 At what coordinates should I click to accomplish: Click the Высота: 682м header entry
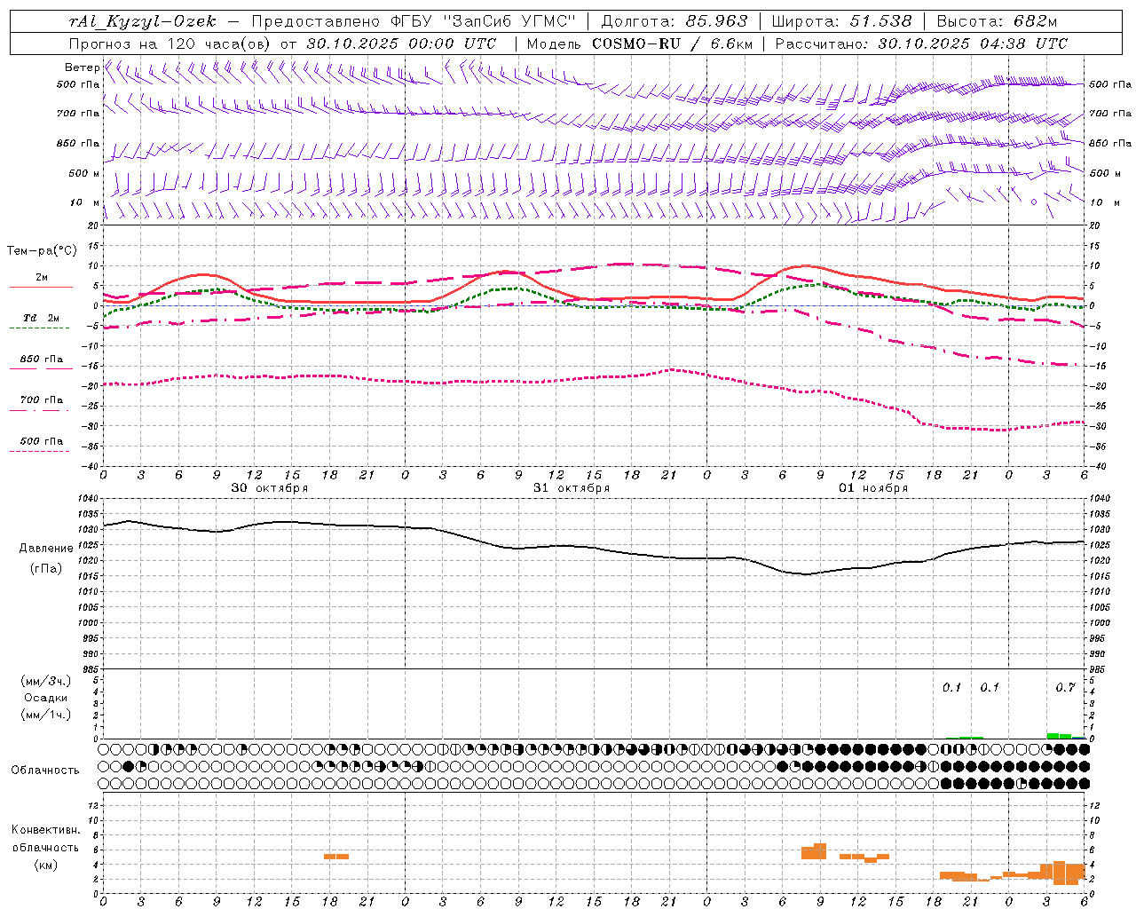pyautogui.click(x=997, y=21)
